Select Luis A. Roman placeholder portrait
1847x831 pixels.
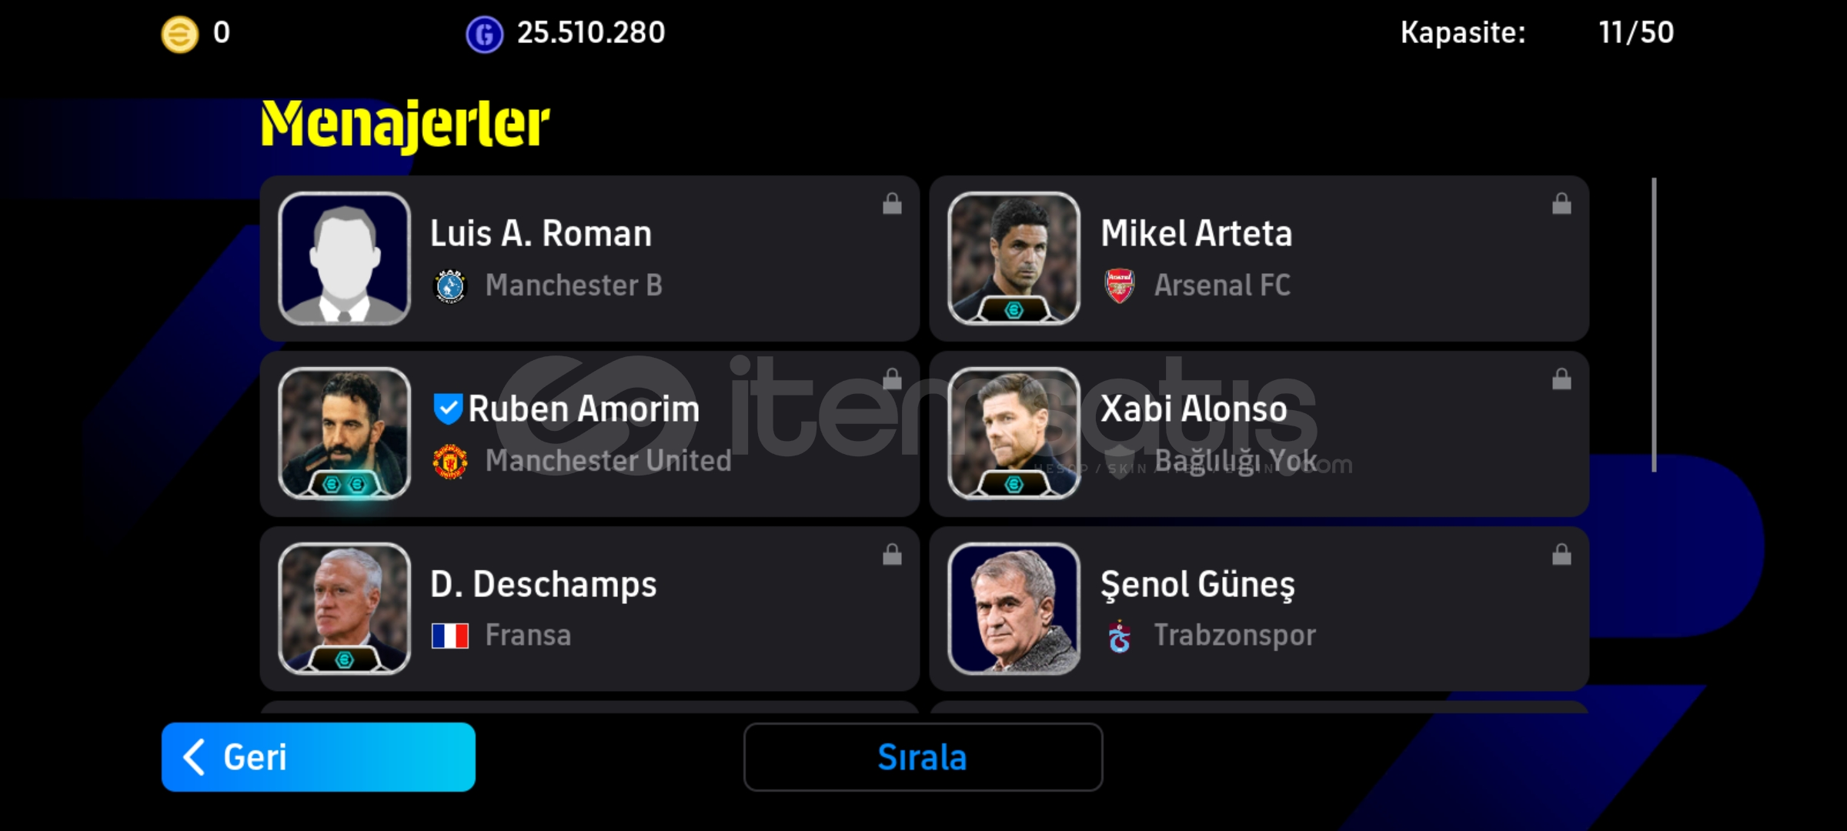[x=344, y=259]
